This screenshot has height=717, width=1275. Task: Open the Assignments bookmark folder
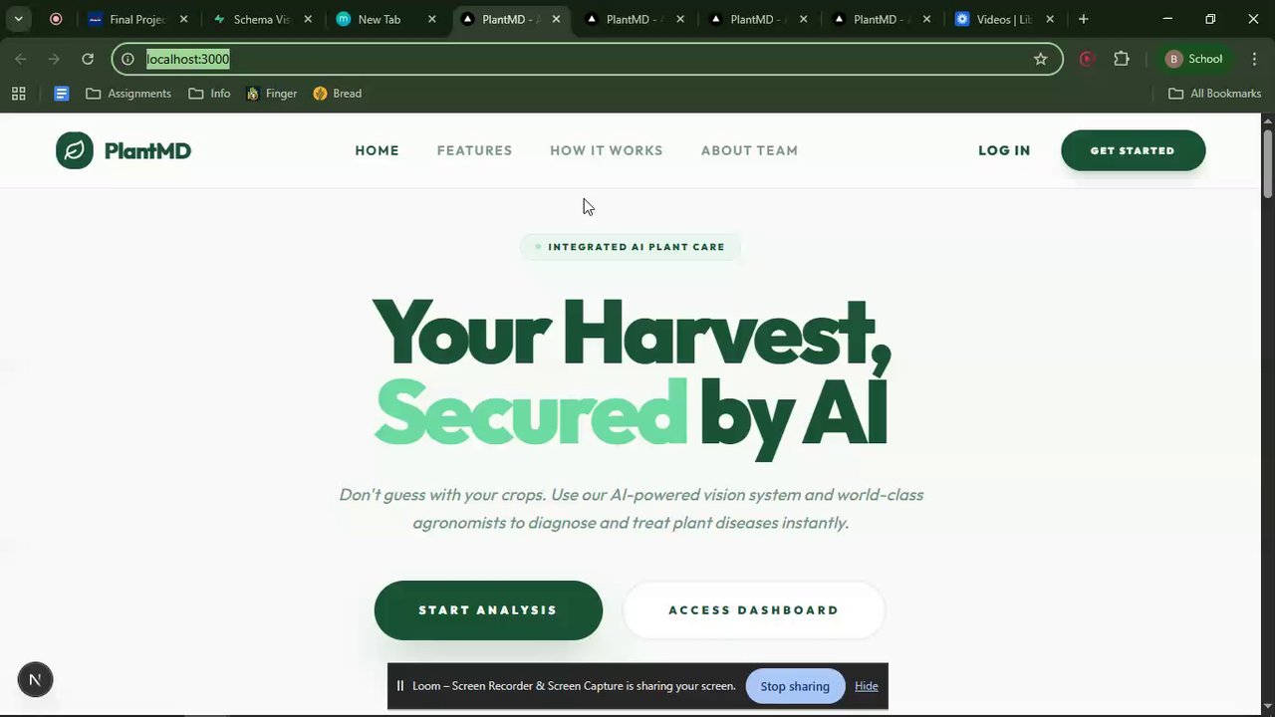pos(128,94)
